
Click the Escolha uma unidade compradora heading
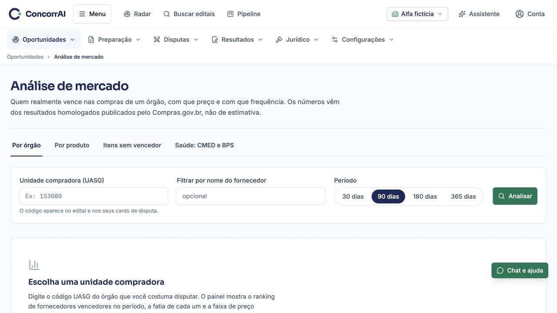tap(96, 282)
